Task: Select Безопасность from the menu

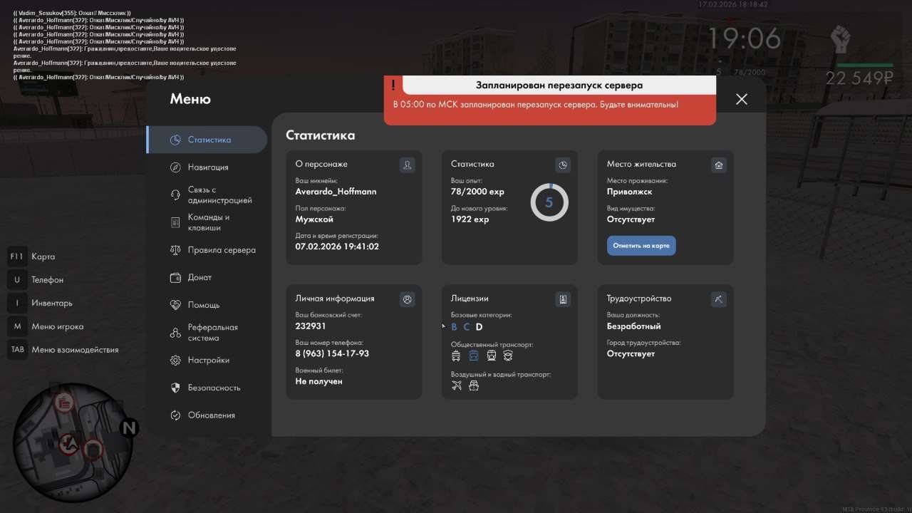Action: [214, 388]
